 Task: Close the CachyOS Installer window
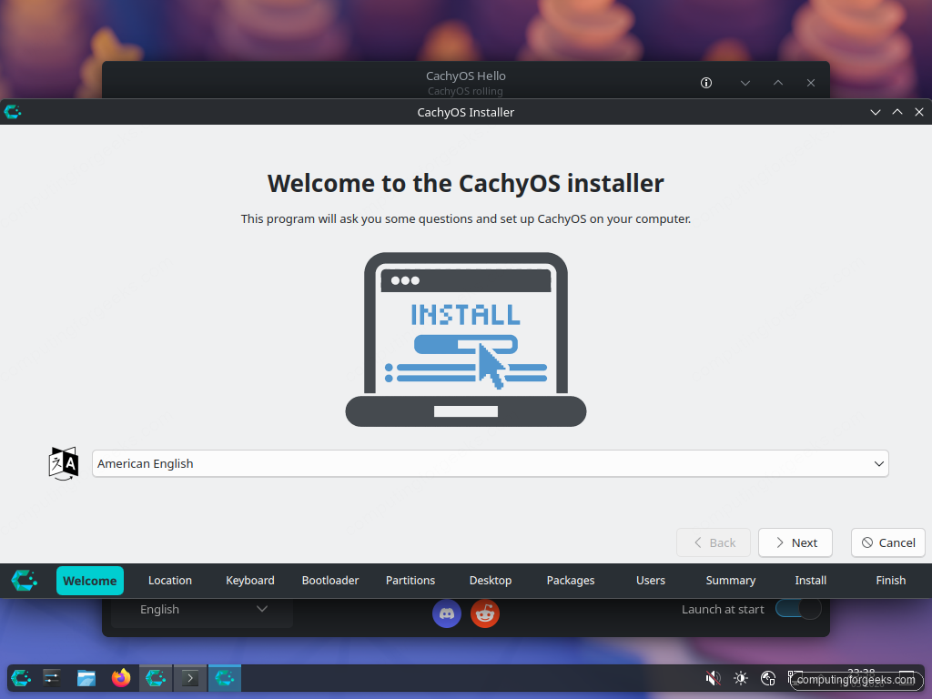919,112
